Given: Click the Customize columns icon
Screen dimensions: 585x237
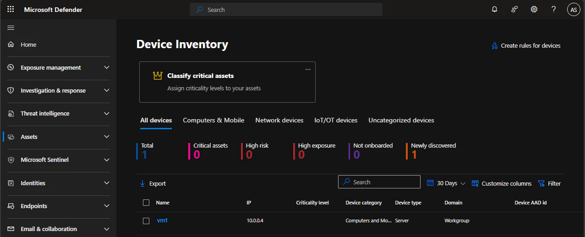Looking at the screenshot, I should point(475,183).
